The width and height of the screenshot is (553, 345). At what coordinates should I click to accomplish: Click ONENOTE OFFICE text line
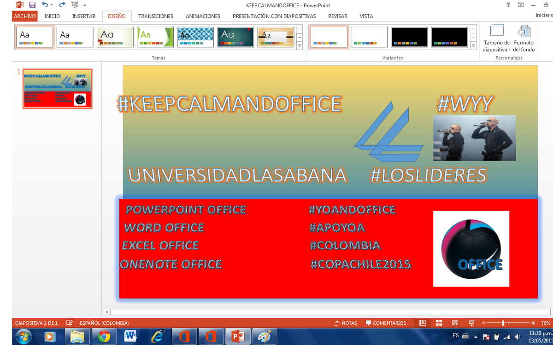(x=171, y=264)
